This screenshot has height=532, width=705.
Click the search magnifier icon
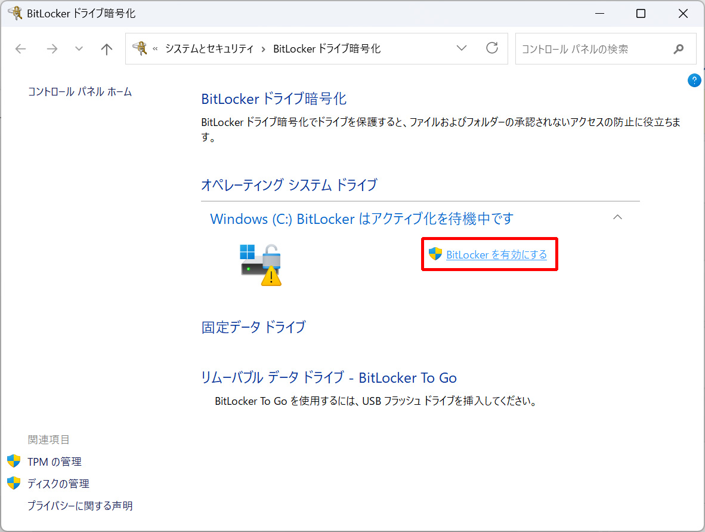click(679, 48)
